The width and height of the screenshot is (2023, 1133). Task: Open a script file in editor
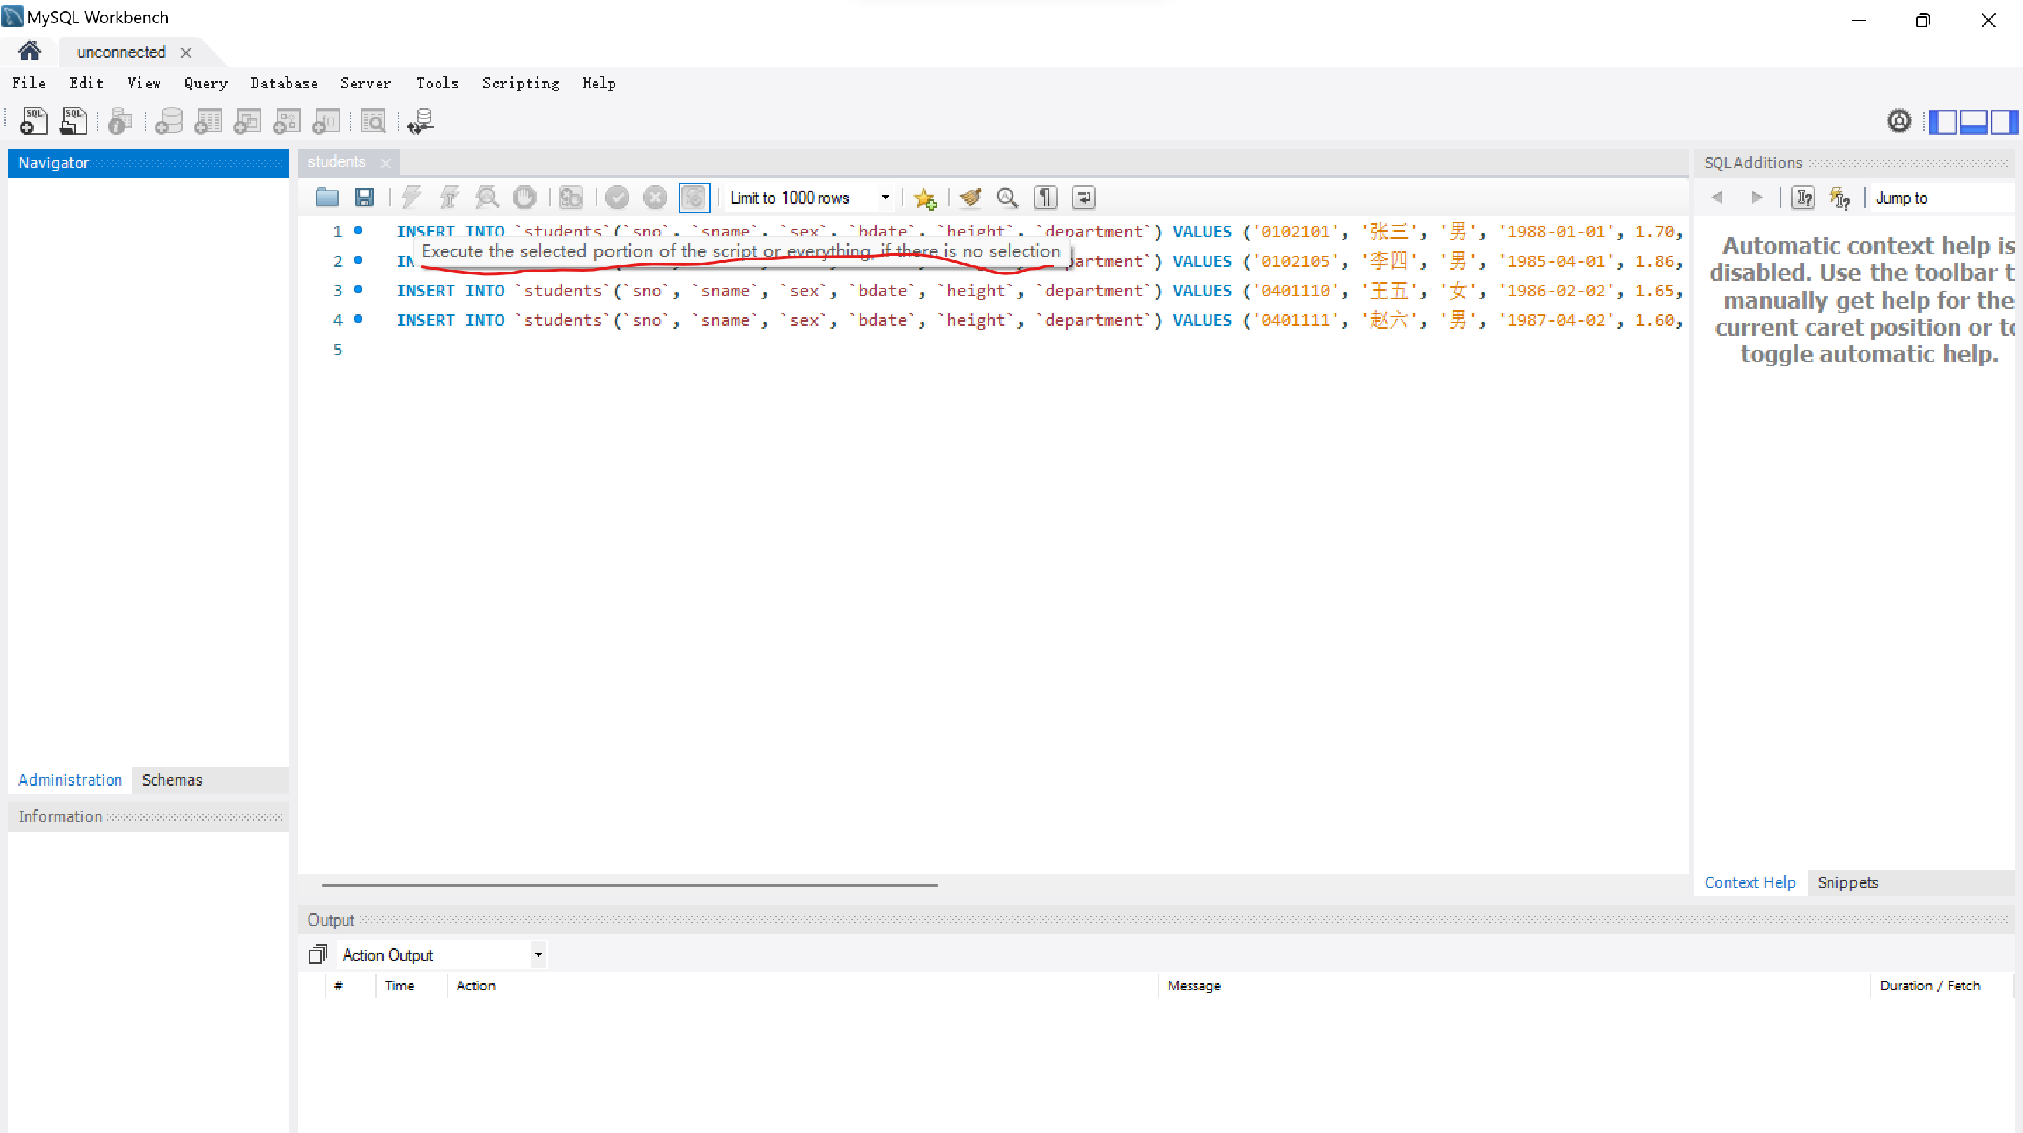[327, 198]
